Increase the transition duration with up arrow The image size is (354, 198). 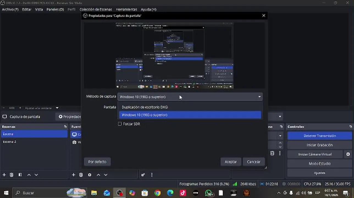280,143
